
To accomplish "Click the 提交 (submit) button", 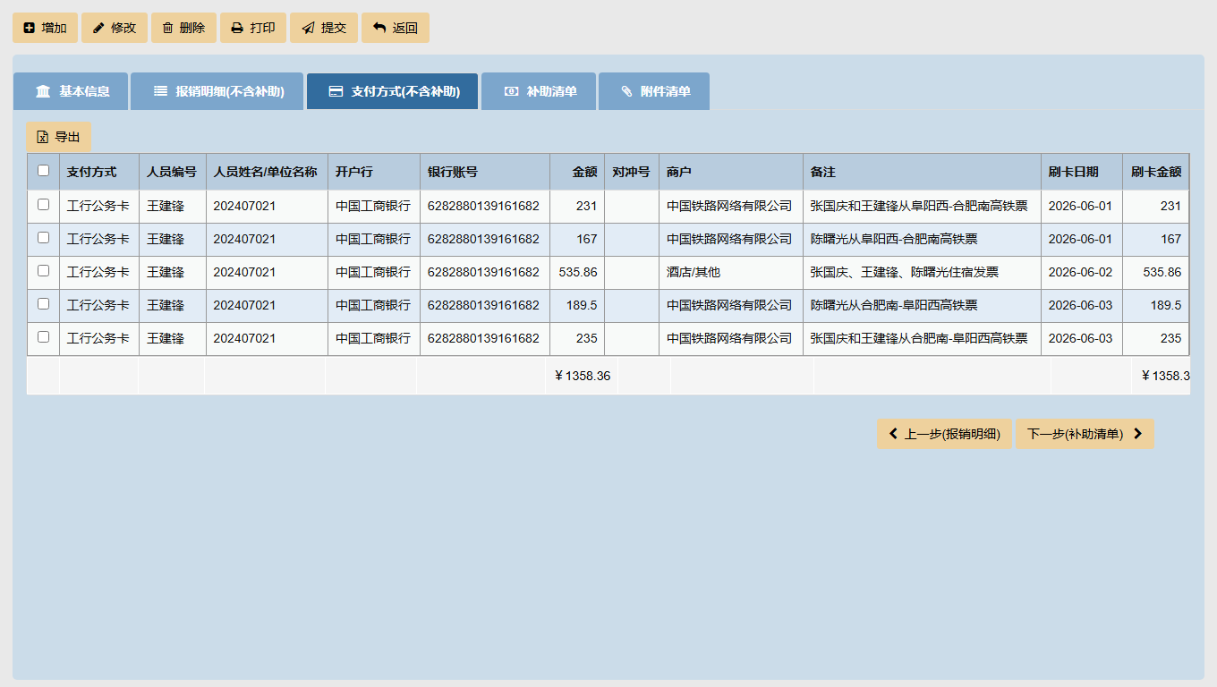I will click(x=324, y=28).
